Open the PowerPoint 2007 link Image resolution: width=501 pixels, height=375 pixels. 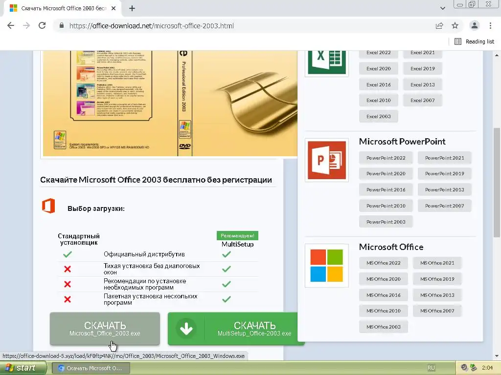tap(444, 206)
